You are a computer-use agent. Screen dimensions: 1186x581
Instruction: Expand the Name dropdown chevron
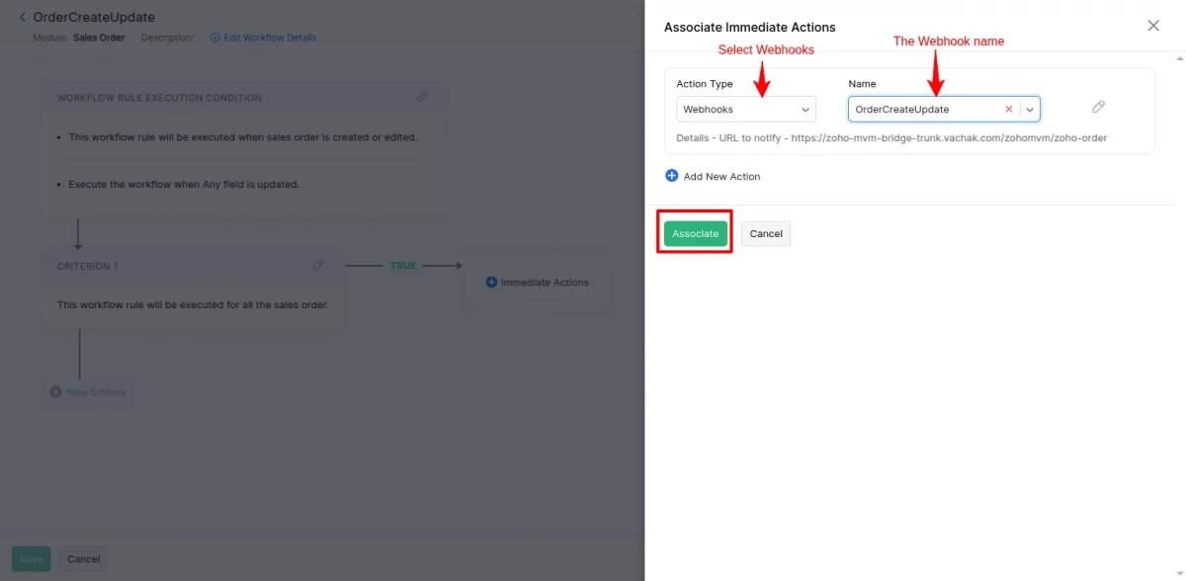(1030, 109)
